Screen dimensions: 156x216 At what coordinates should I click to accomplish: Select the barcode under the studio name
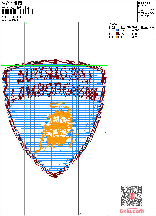pos(17,12)
